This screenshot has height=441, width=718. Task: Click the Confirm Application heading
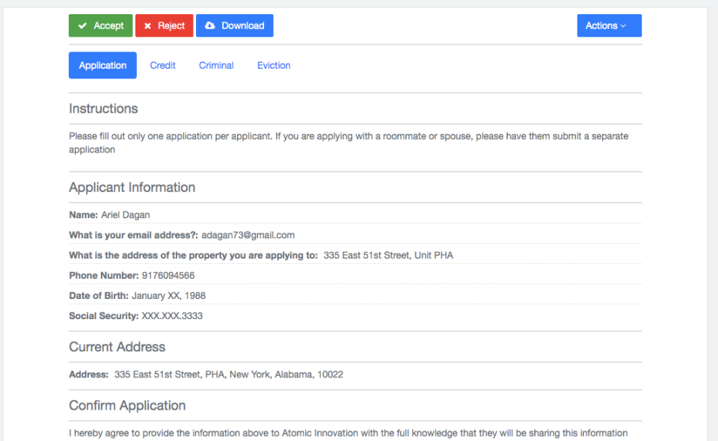[127, 406]
